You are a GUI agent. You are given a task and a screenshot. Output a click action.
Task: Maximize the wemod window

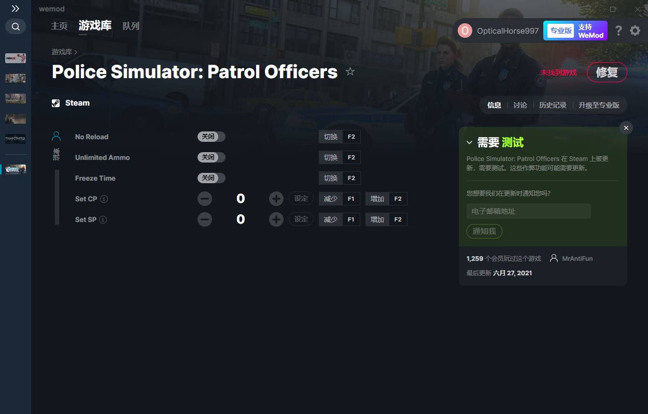pos(613,9)
